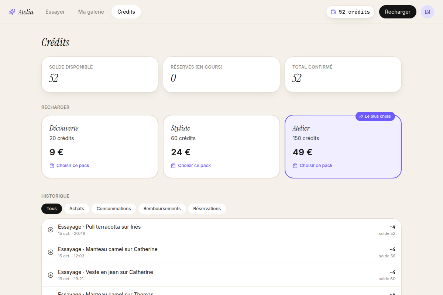Click sparkle icon in Le plus choisi badge
The width and height of the screenshot is (443, 295).
pyautogui.click(x=361, y=116)
